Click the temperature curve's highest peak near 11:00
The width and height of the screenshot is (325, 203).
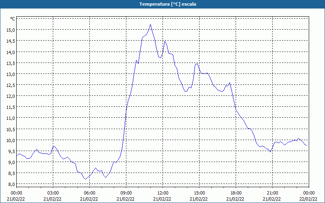(x=150, y=24)
